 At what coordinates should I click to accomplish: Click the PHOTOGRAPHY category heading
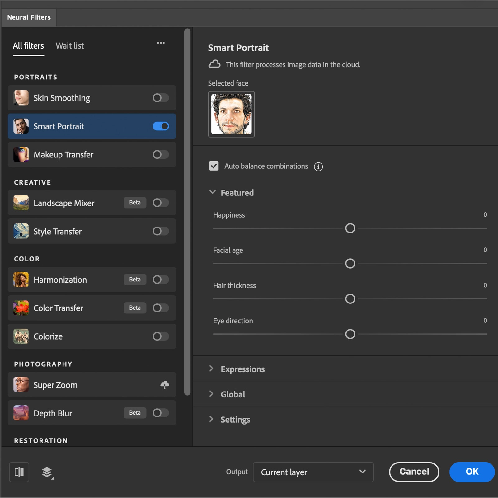(43, 364)
